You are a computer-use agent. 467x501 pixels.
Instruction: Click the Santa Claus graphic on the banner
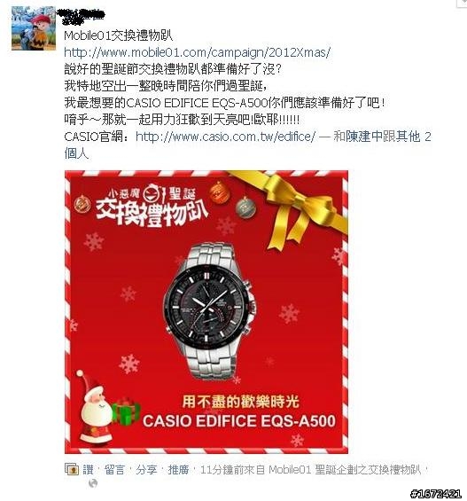tap(94, 406)
